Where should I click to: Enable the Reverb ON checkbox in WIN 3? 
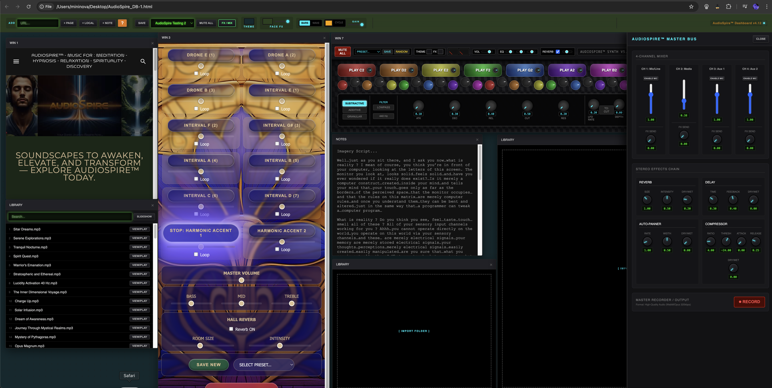tap(231, 329)
